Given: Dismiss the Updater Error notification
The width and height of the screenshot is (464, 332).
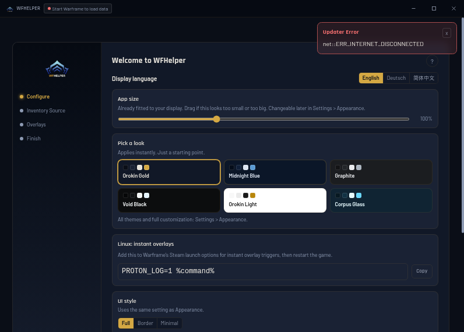Looking at the screenshot, I should click(447, 33).
